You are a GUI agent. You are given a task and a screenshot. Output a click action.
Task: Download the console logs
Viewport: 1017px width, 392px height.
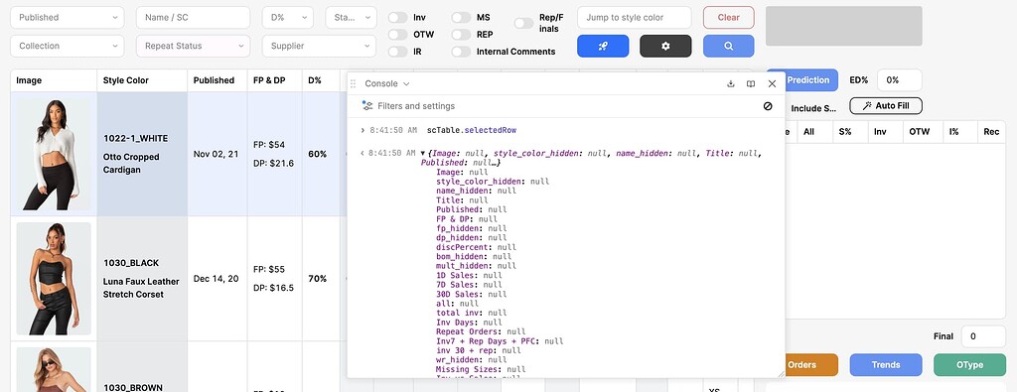731,83
